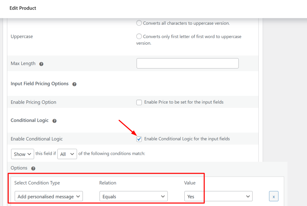Expand the 'All' conditions match dropdown
This screenshot has width=307, height=206.
[67, 154]
